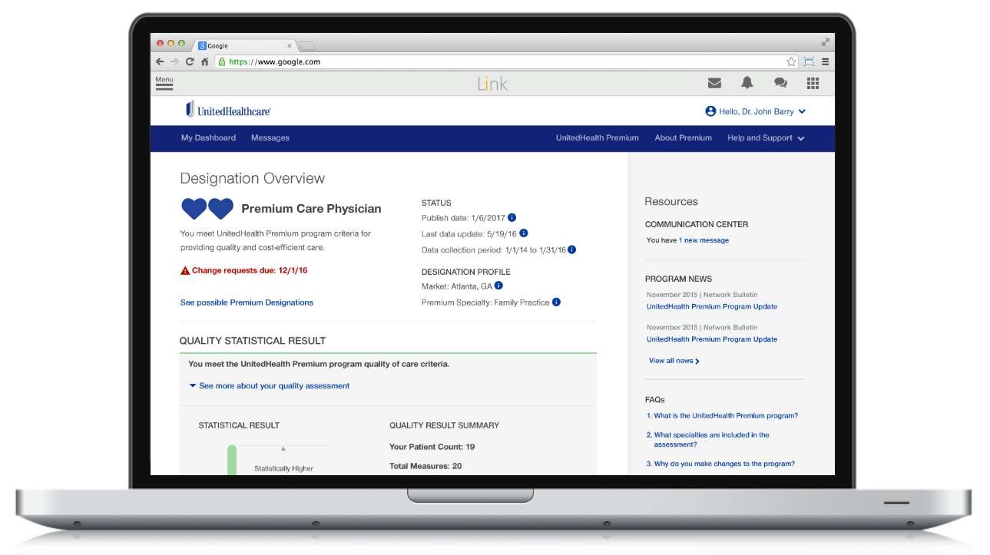The height and width of the screenshot is (555, 990).
Task: Click info icon next to Market: Atlanta, GA
Action: pos(498,286)
